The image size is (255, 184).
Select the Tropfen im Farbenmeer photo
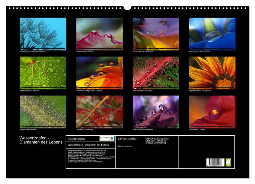tap(99, 34)
